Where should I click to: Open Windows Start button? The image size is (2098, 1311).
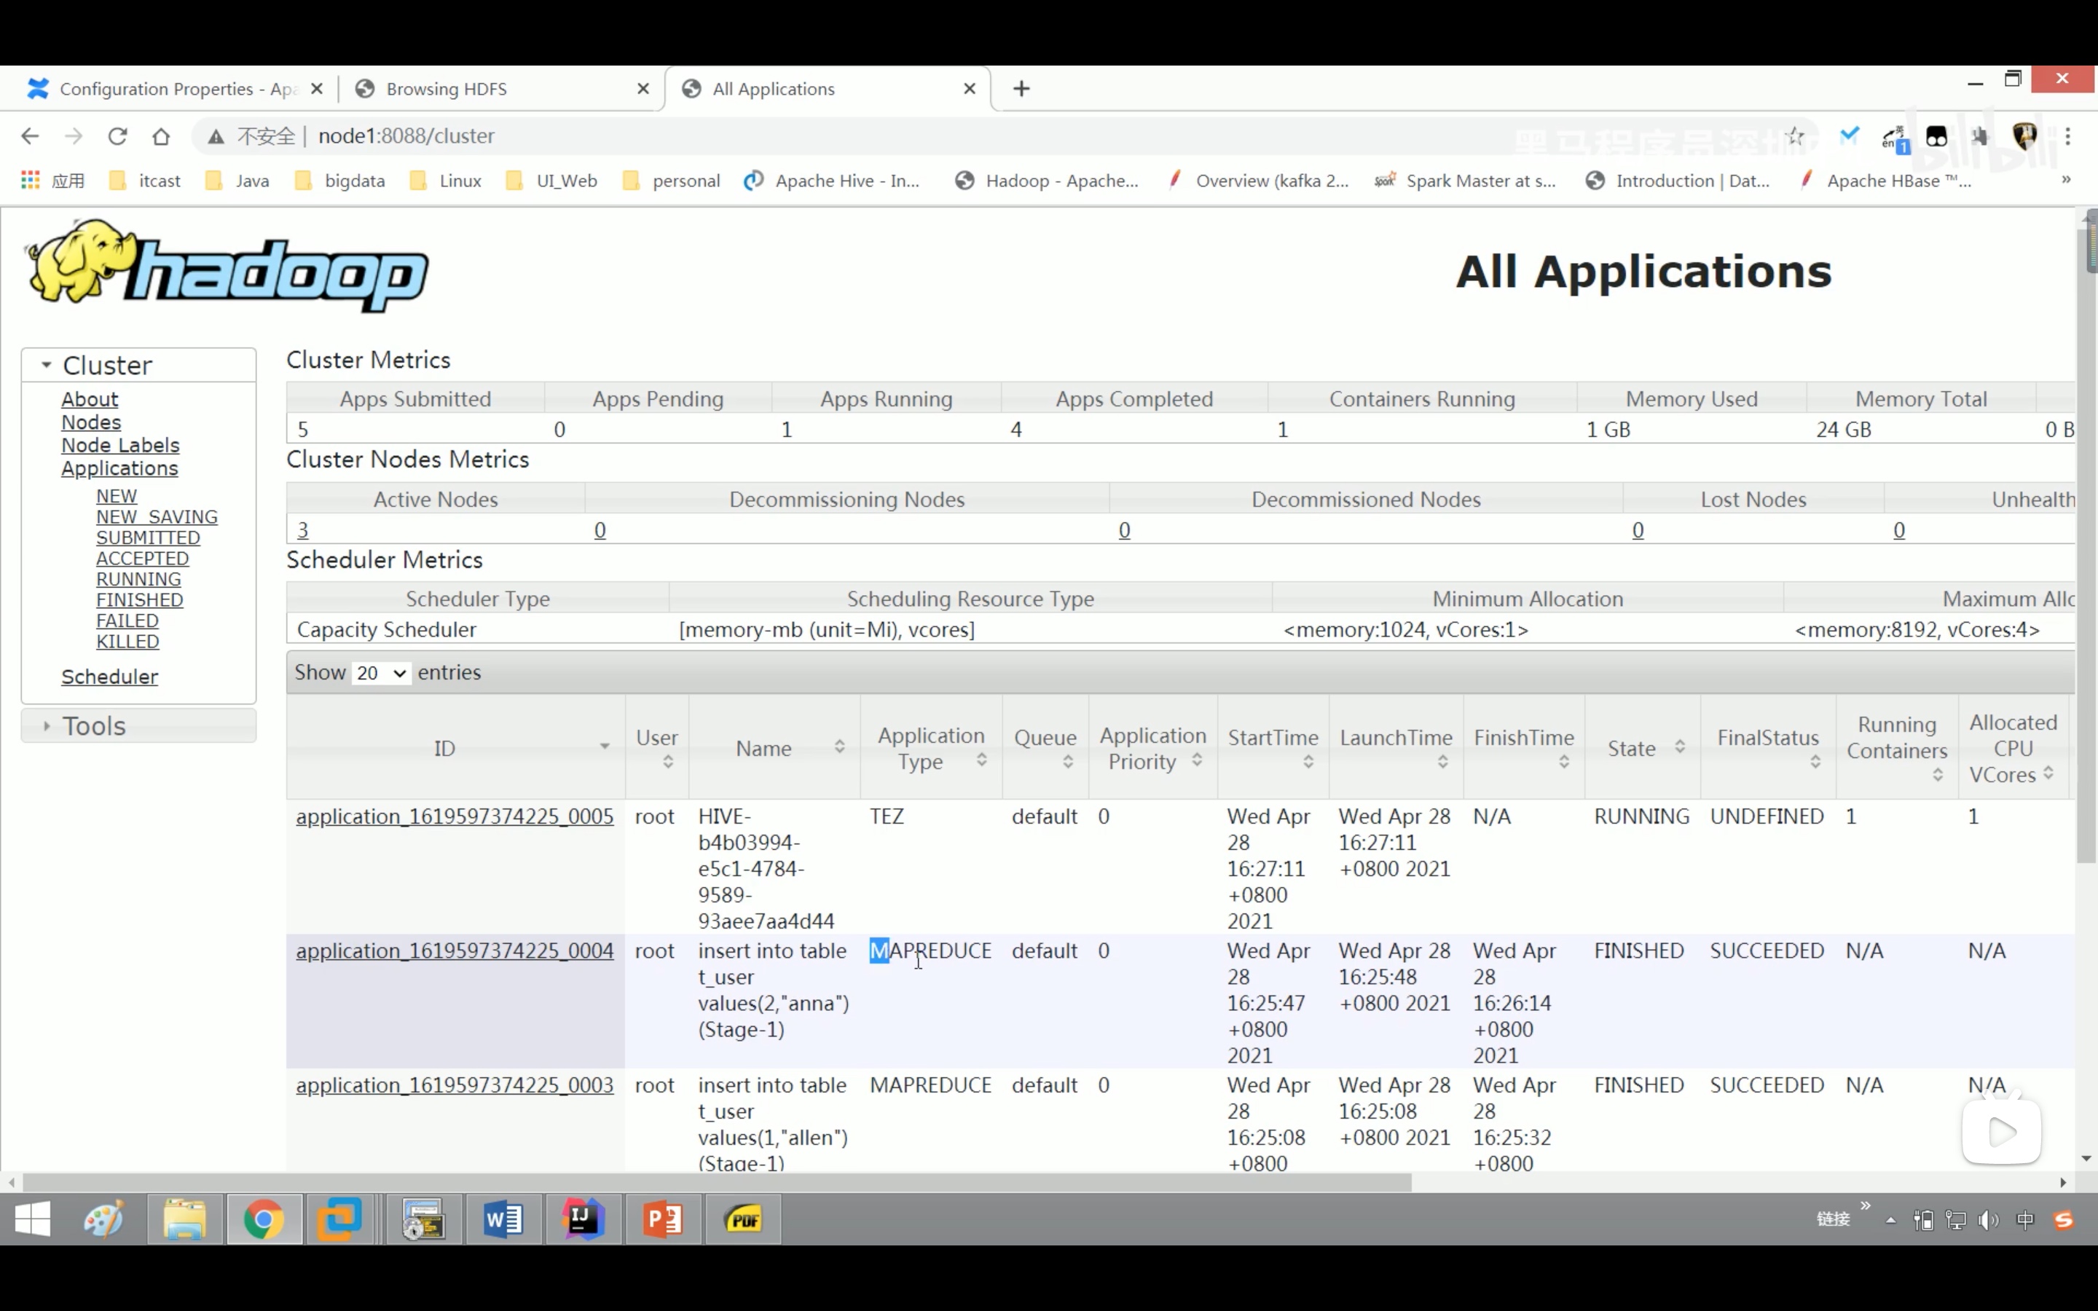point(33,1219)
